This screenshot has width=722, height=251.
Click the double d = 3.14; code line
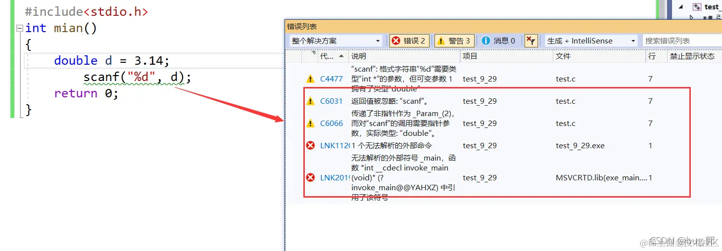point(112,61)
